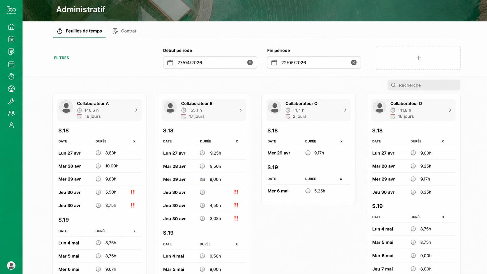Click Collaborateur A first Jeu 30 avr alert
487x274 pixels.
(133, 192)
